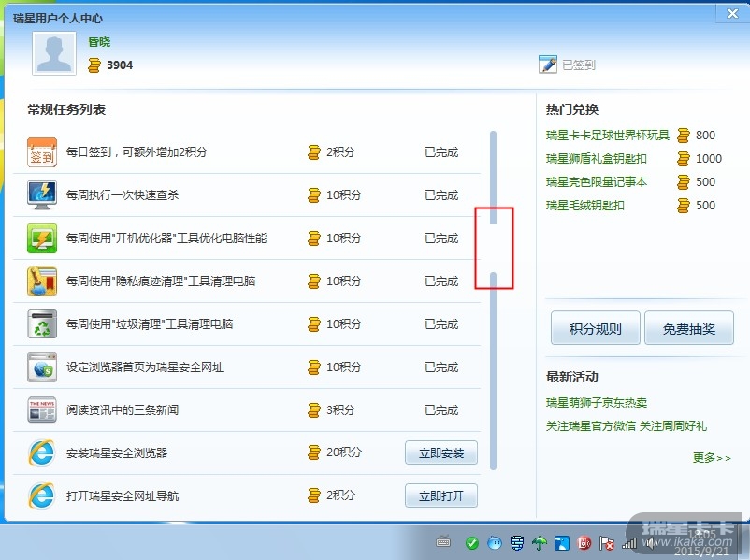
Task: Click the 更多>> link under latest activities
Action: 712,458
